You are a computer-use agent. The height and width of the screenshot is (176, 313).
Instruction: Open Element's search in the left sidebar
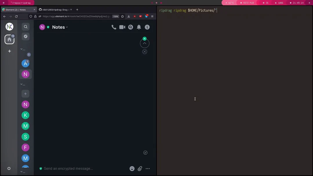(x=26, y=26)
